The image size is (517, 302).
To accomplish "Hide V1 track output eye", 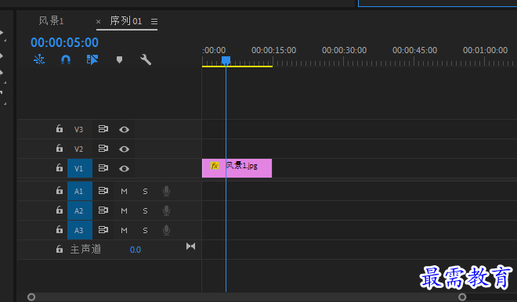I will [124, 169].
